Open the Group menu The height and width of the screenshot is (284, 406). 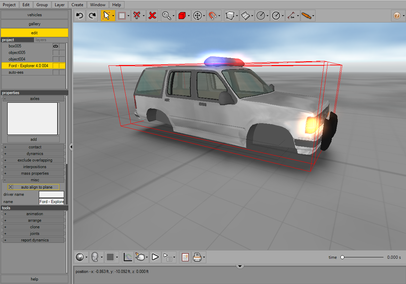tap(42, 4)
